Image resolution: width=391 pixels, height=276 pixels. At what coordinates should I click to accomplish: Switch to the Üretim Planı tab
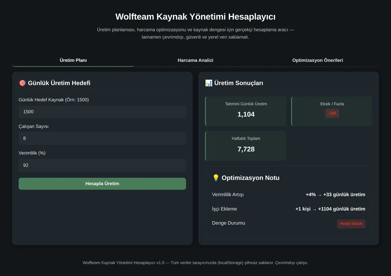(x=73, y=60)
